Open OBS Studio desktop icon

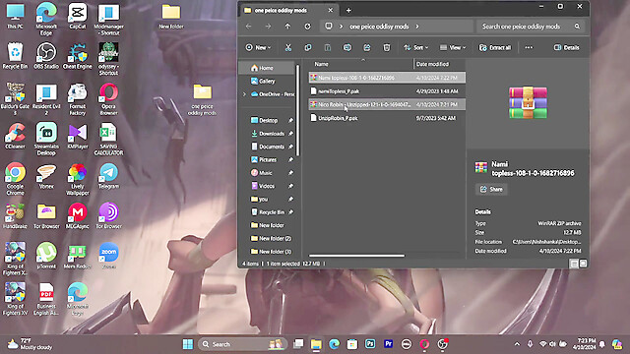46,56
